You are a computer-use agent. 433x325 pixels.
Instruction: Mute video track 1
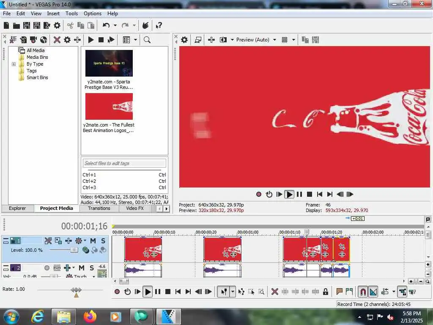pyautogui.click(x=93, y=241)
